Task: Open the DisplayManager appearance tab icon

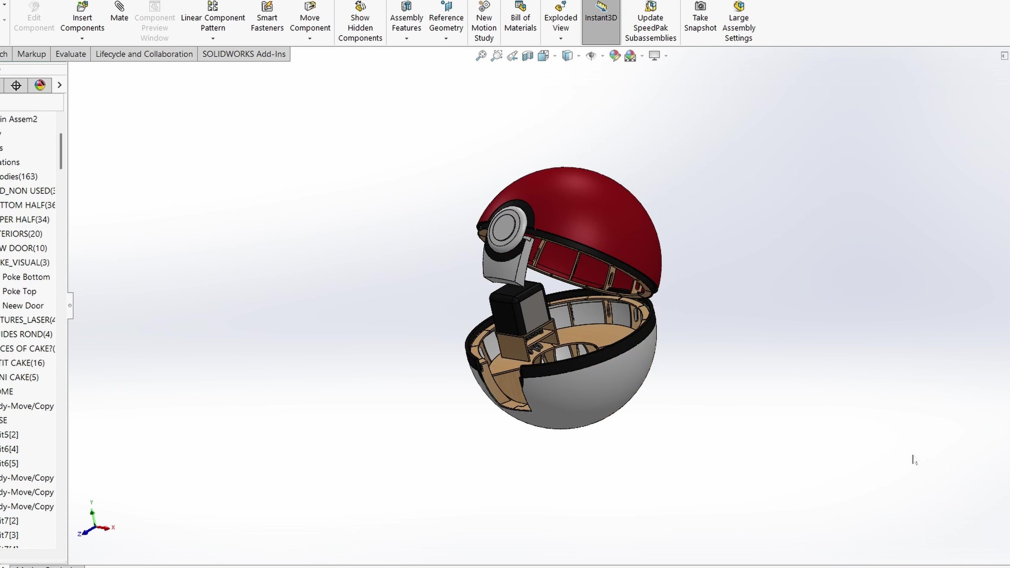Action: (40, 85)
